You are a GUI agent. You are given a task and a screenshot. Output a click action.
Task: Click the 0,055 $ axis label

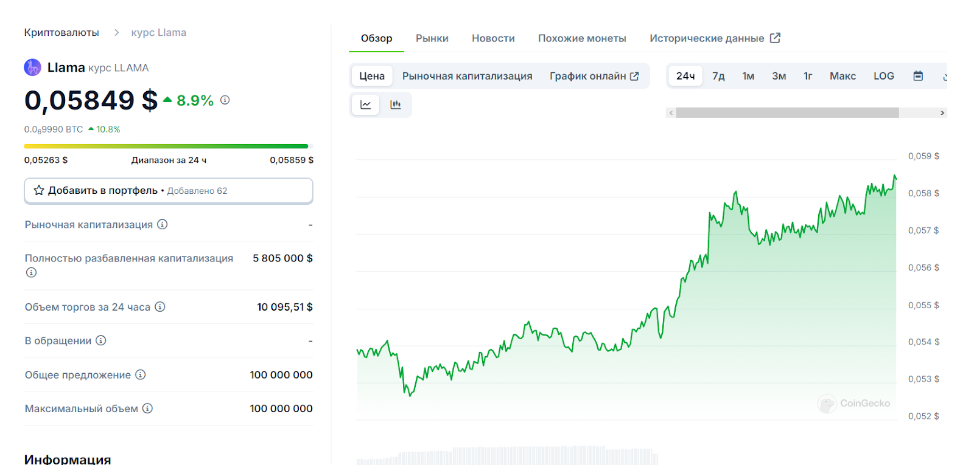(923, 305)
